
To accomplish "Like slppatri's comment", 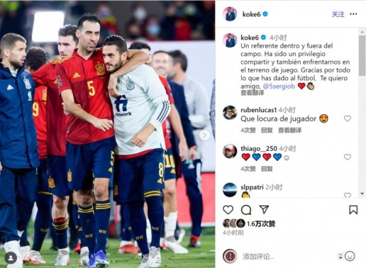I will [347, 195].
